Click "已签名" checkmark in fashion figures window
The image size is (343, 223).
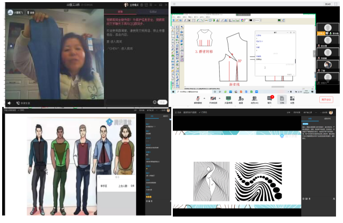coord(21,110)
